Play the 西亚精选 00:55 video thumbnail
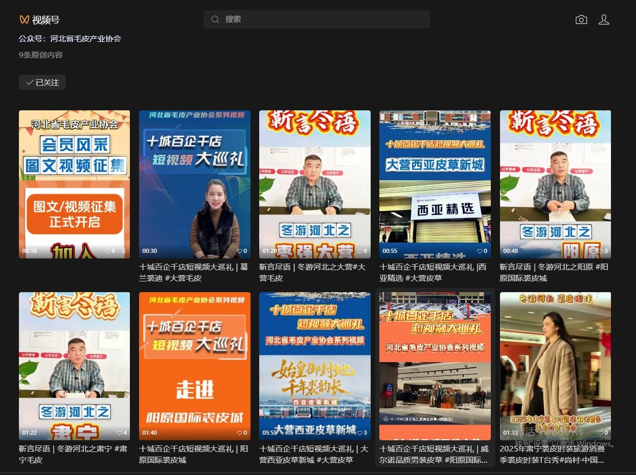636x475 pixels. click(435, 184)
